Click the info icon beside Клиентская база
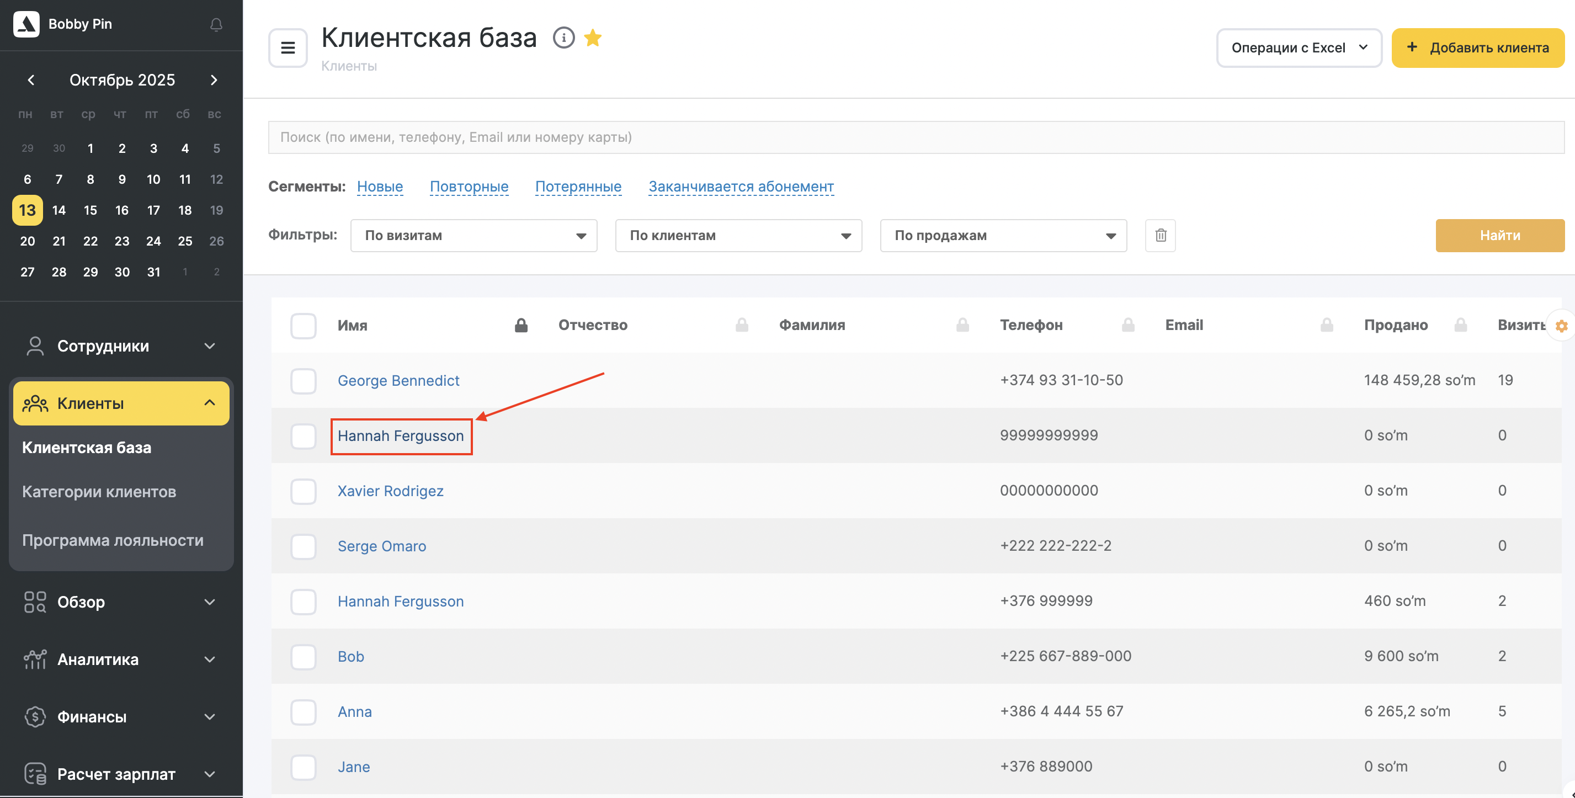 click(563, 38)
